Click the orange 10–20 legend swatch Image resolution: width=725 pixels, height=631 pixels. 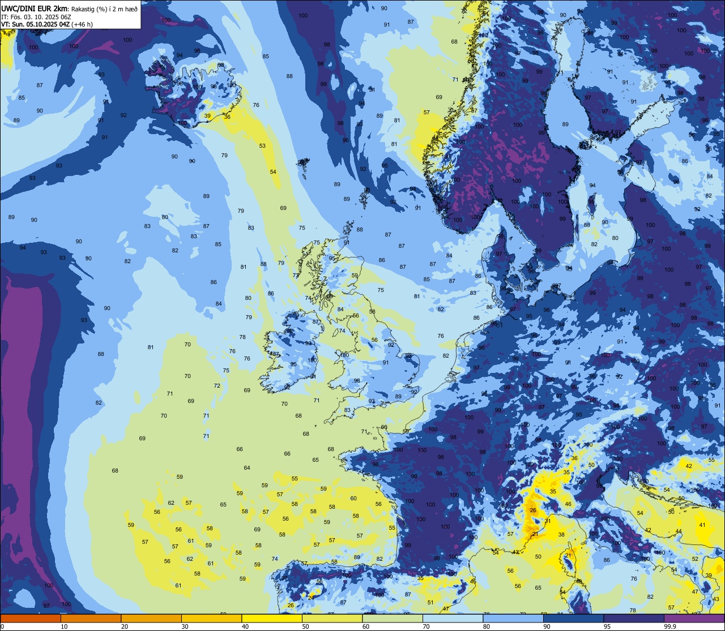click(91, 618)
